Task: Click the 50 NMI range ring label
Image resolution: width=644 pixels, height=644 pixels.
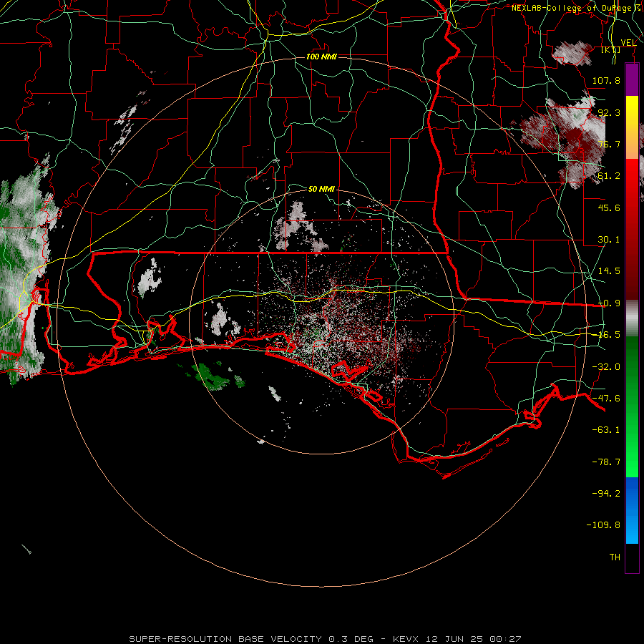Action: click(x=321, y=189)
